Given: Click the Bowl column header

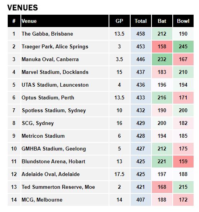Looking at the screenshot, I should point(183,21).
